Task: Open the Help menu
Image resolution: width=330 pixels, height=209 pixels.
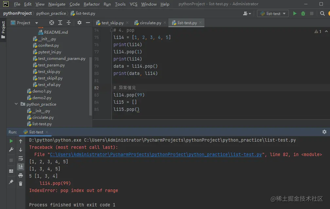Action: point(165,4)
